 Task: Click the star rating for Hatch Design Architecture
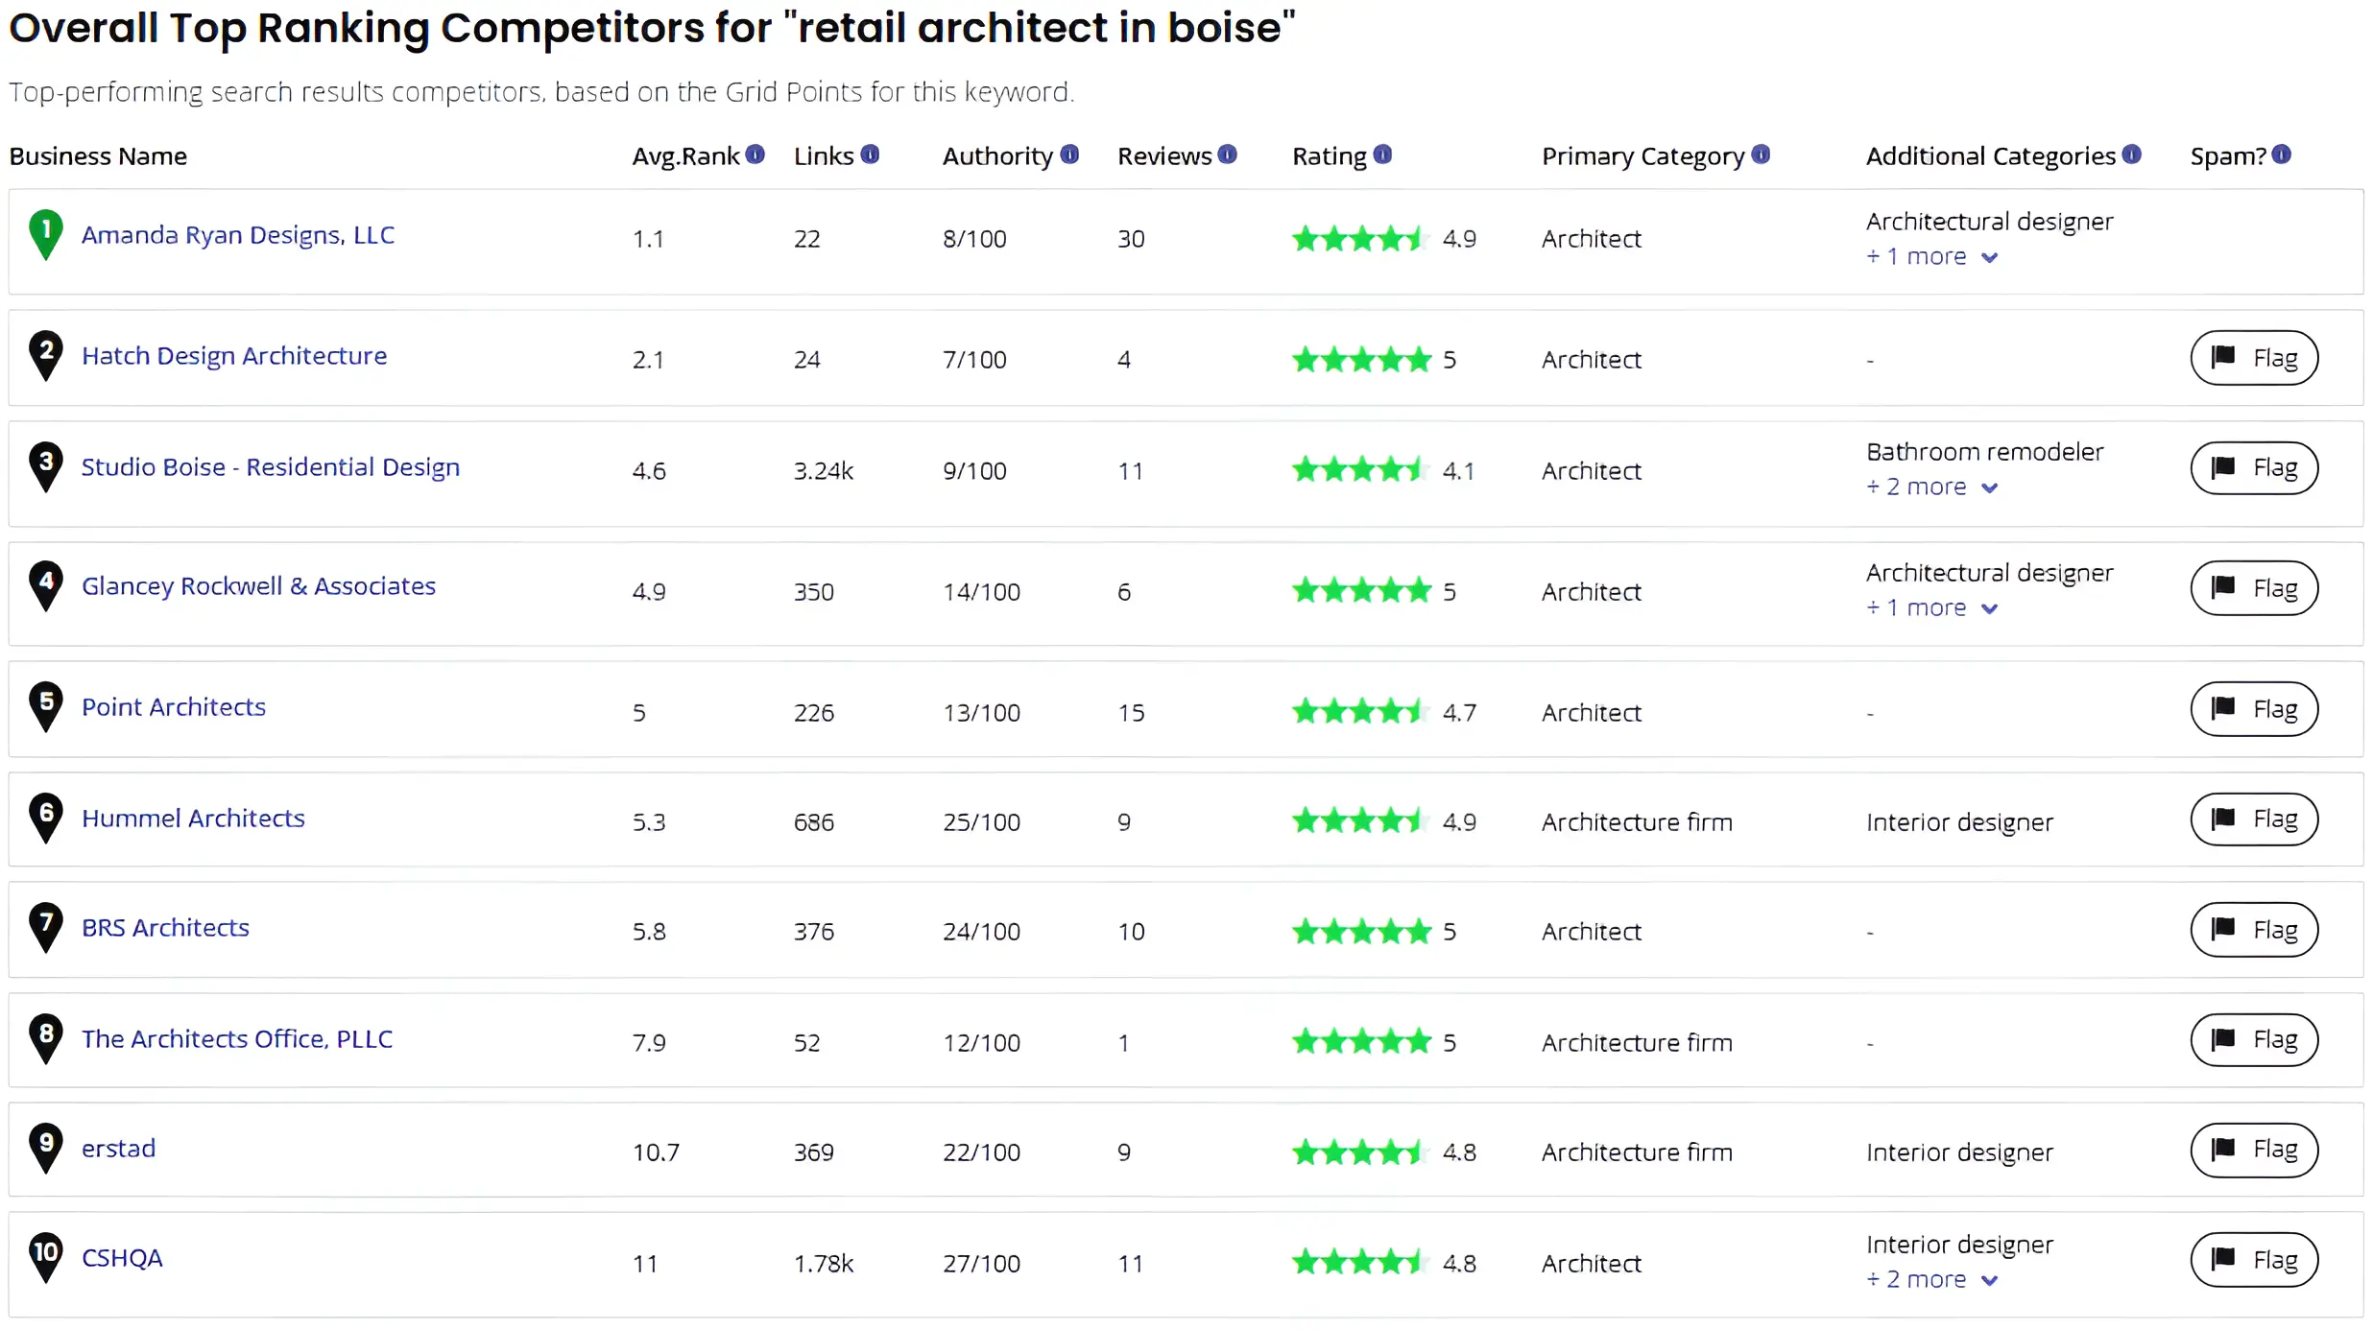click(1361, 360)
